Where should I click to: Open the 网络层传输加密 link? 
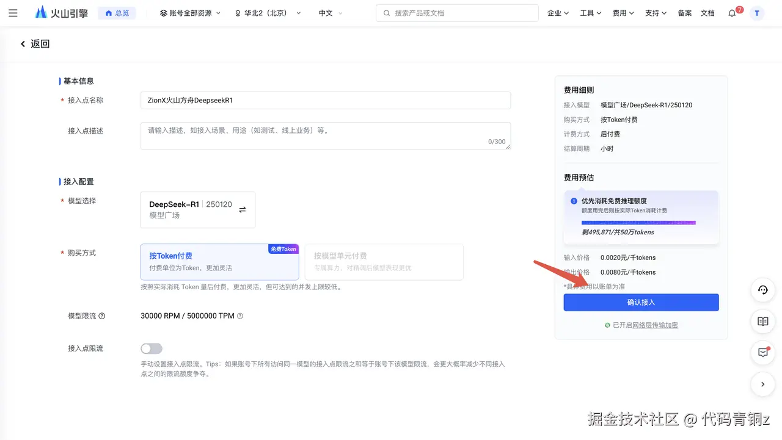pyautogui.click(x=655, y=325)
